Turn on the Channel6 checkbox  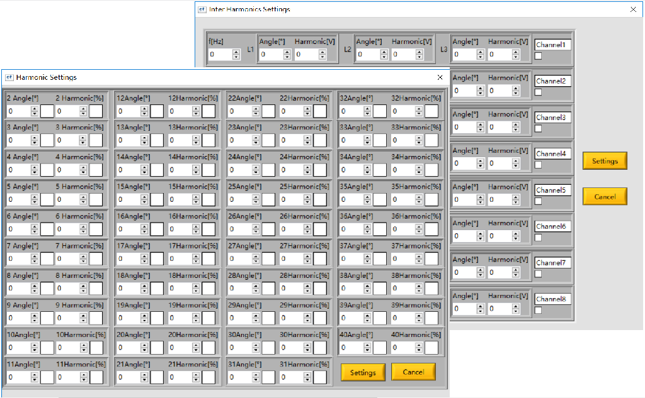538,238
